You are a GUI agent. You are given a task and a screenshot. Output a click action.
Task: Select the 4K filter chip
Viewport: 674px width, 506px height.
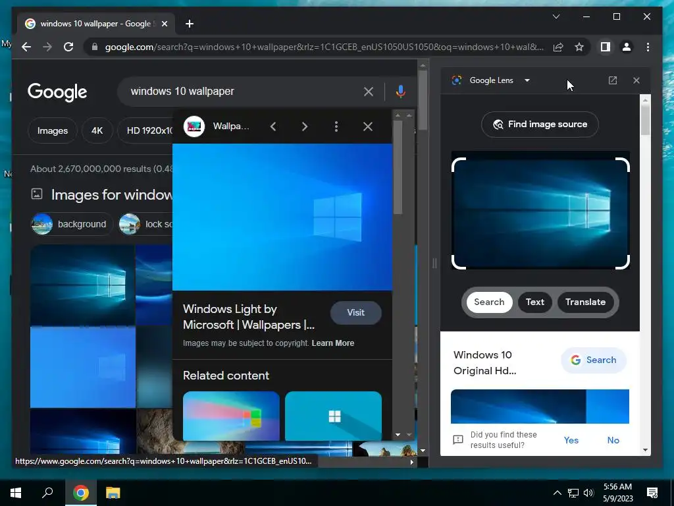click(x=97, y=130)
